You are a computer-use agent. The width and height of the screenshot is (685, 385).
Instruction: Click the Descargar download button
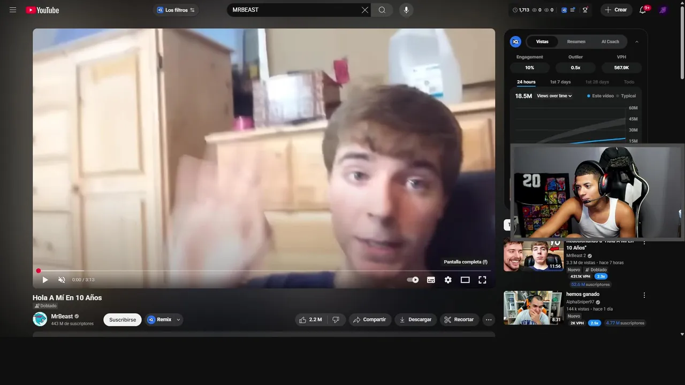[415, 320]
